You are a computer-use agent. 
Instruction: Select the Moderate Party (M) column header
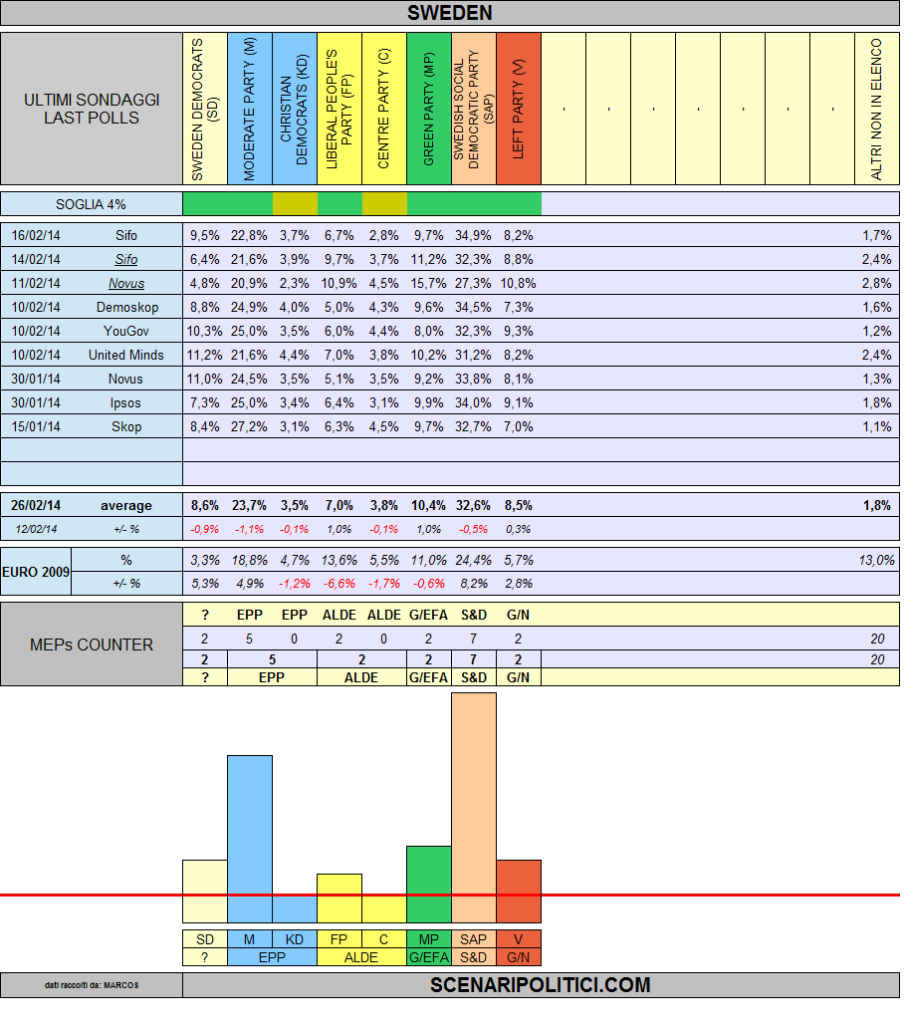pyautogui.click(x=250, y=109)
